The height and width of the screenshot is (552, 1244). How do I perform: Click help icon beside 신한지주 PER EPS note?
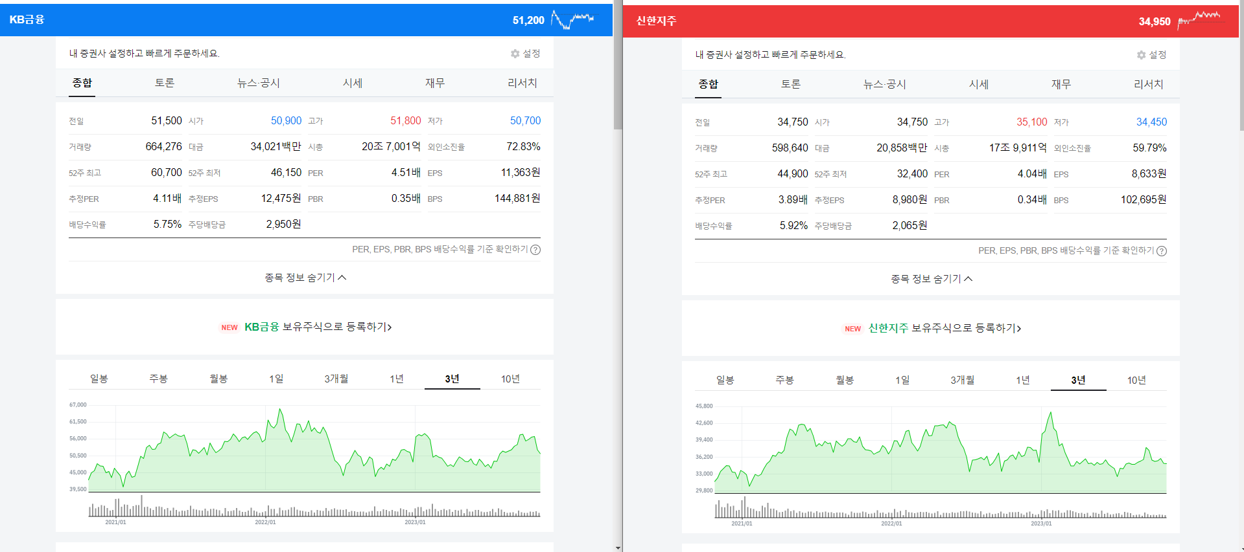1162,251
